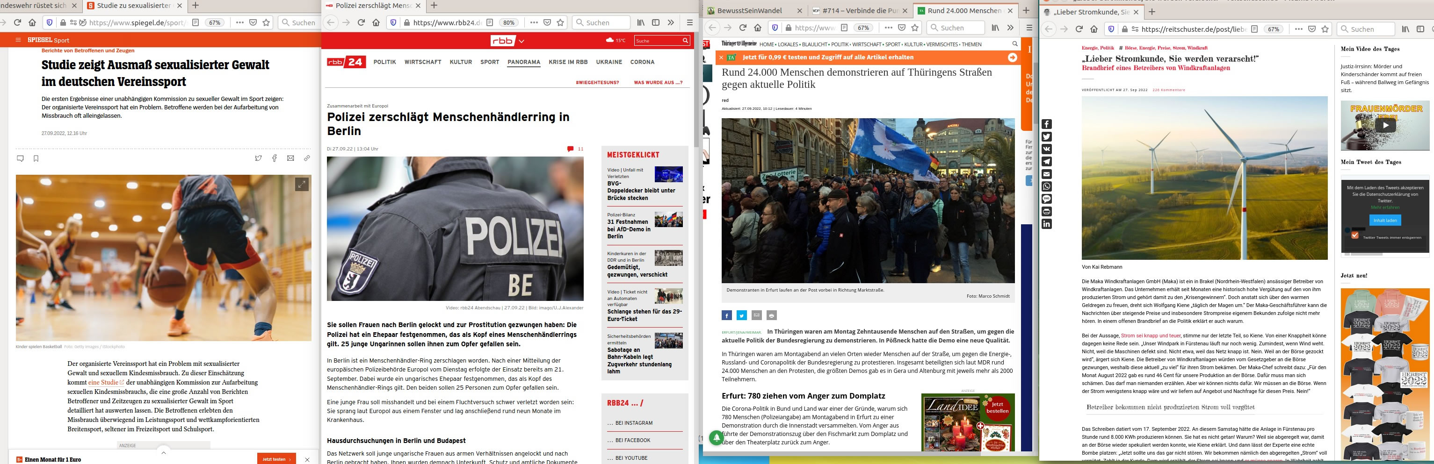Open the POLITIK section on rbb24
The width and height of the screenshot is (1434, 464).
click(384, 62)
